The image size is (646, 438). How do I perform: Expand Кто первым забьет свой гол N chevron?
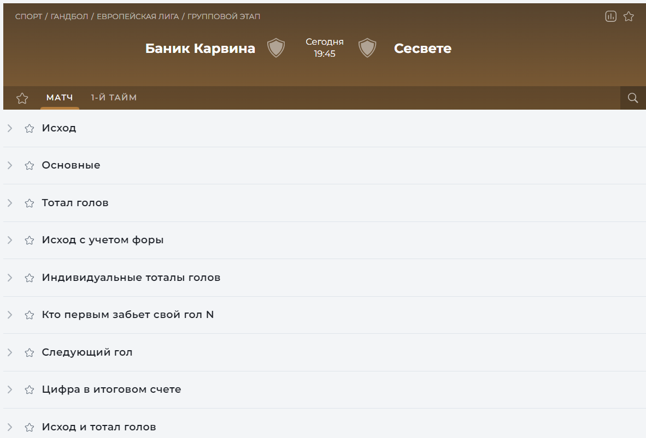pyautogui.click(x=10, y=315)
